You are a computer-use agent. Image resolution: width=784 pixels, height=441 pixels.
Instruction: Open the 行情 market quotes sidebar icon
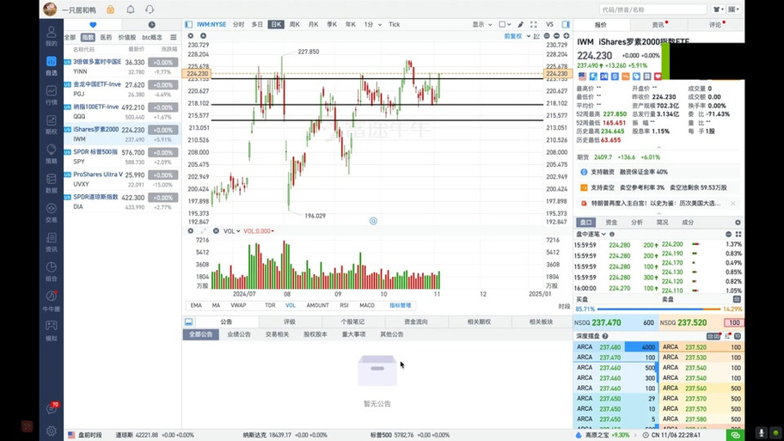tap(51, 95)
